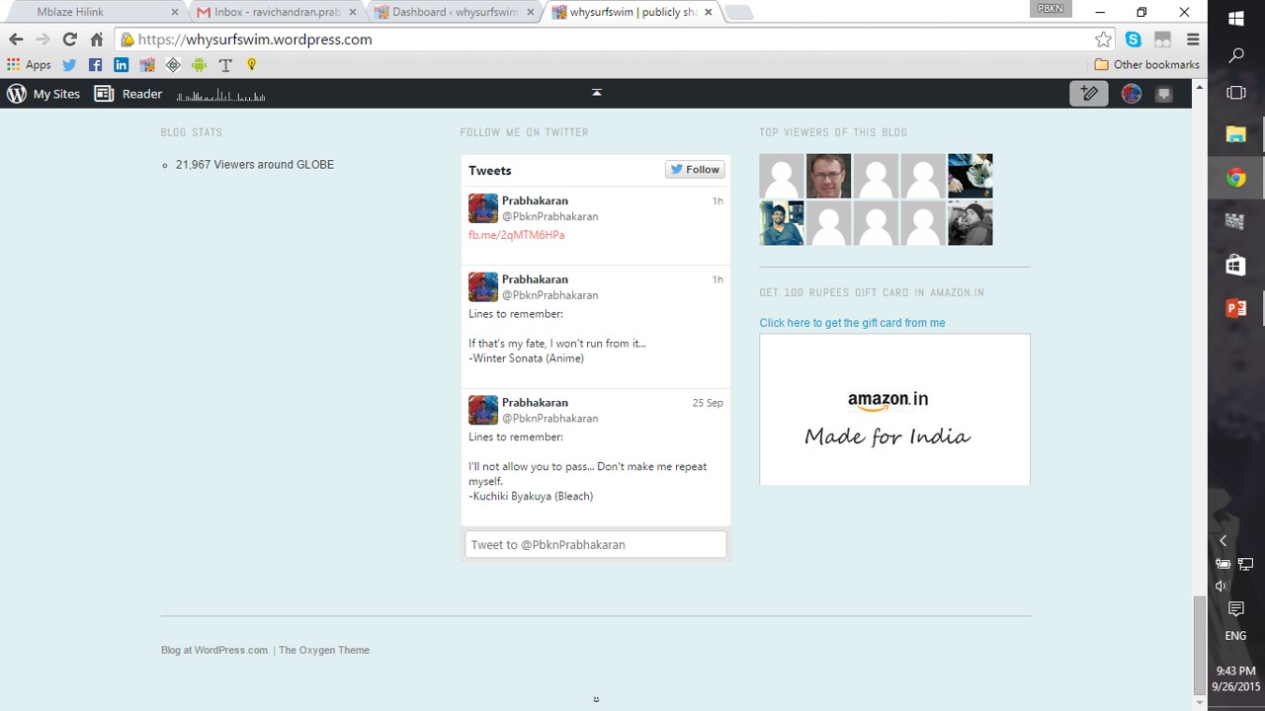The image size is (1265, 711).
Task: Click the Amazon gift card link
Action: (852, 323)
